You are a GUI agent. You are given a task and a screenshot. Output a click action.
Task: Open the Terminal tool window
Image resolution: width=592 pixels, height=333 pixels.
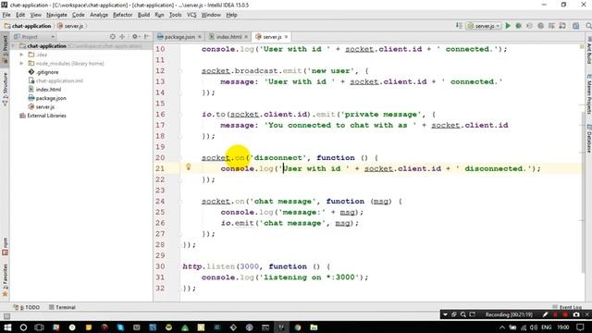click(x=62, y=307)
